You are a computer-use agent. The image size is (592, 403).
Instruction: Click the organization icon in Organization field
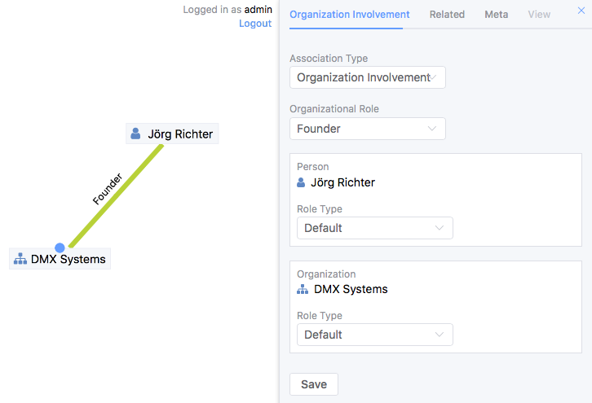click(303, 289)
